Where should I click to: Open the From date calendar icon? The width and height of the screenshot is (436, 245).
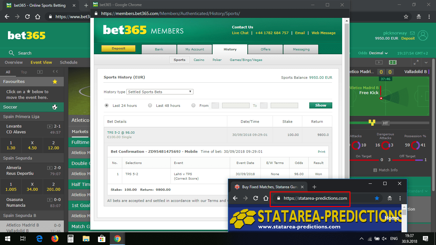click(x=215, y=106)
